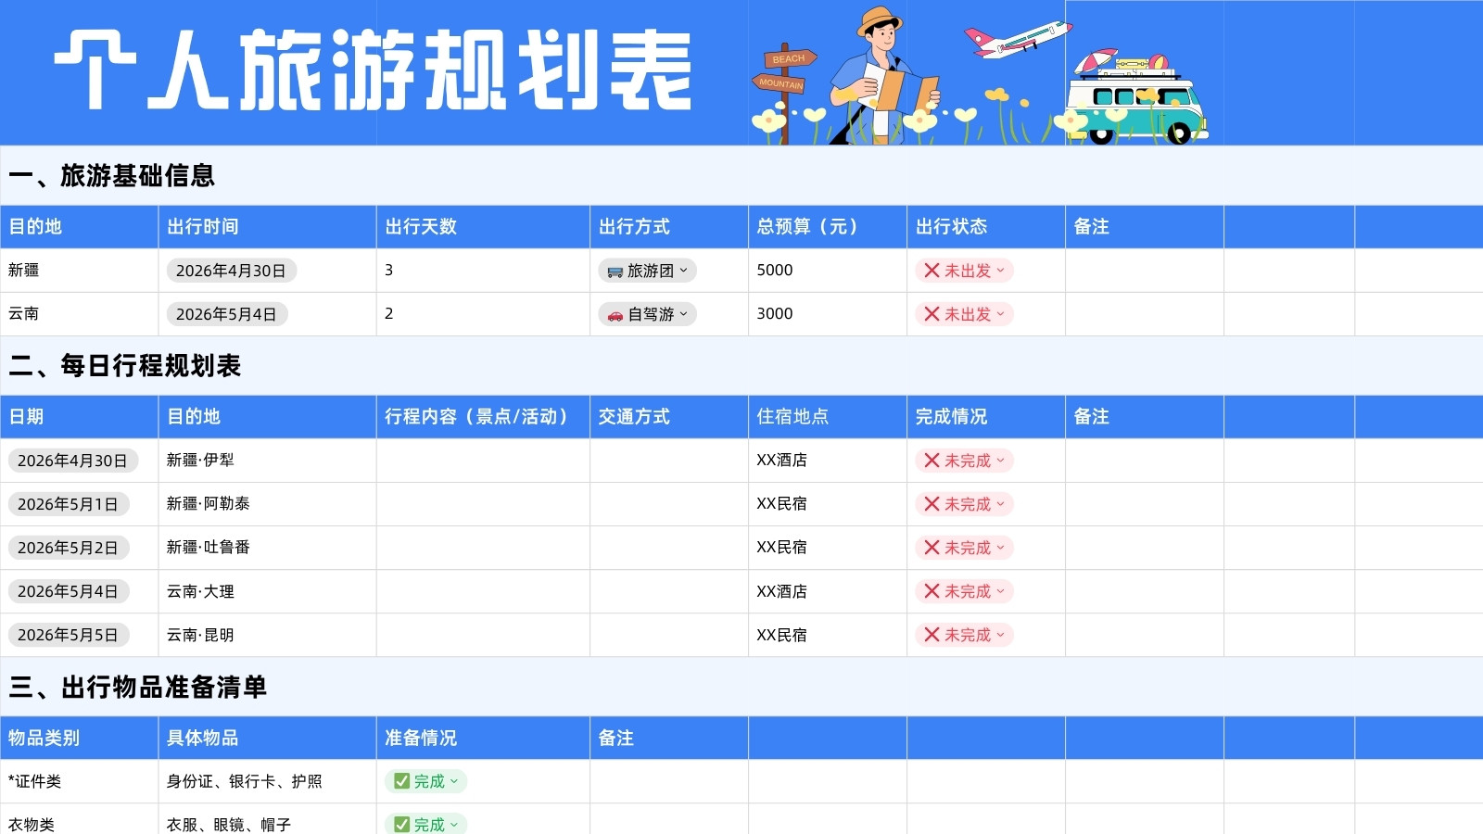This screenshot has height=834, width=1483.
Task: Select the 完成情况 column header
Action: coord(985,416)
